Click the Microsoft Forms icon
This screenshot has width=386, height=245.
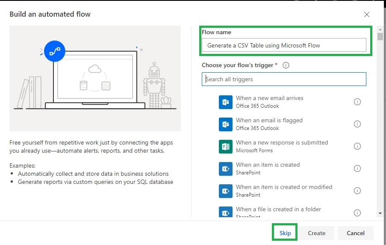pos(226,147)
